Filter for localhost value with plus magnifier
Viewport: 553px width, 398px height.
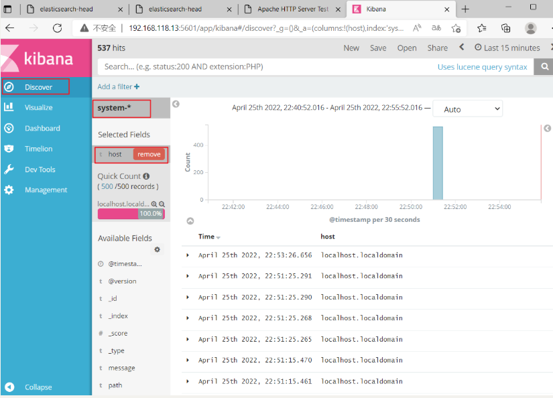click(154, 204)
